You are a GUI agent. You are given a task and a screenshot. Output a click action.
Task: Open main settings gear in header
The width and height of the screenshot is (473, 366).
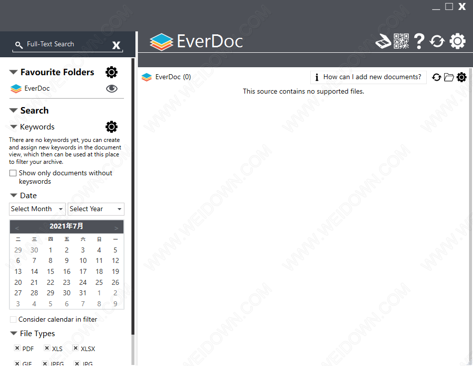[458, 41]
